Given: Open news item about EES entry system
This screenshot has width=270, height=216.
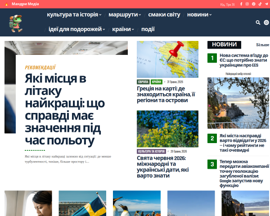Looking at the screenshot, I should pyautogui.click(x=244, y=60).
